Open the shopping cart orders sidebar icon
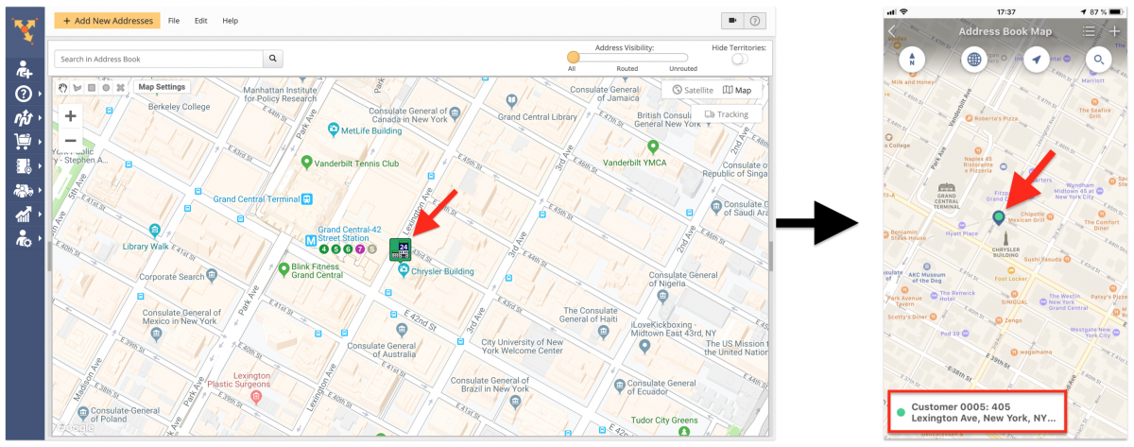Screen dimensions: 1134x447 (x=23, y=143)
